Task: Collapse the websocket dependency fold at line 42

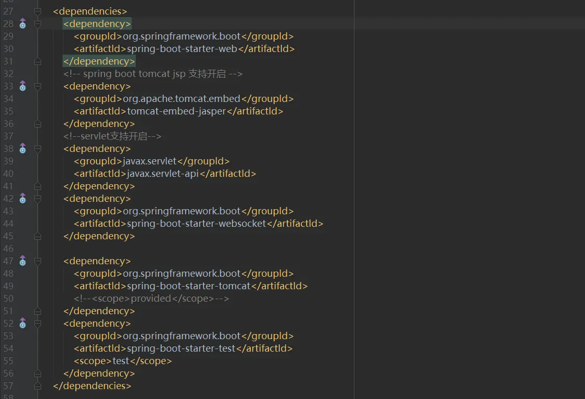Action: click(37, 199)
